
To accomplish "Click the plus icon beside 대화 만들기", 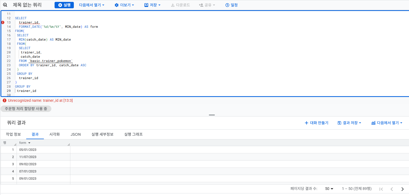I will click(307, 123).
